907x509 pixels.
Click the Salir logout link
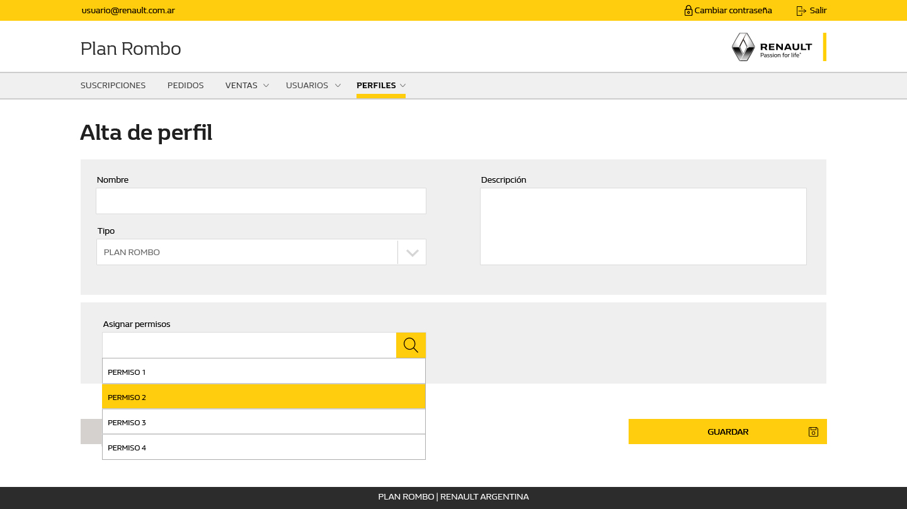(818, 11)
